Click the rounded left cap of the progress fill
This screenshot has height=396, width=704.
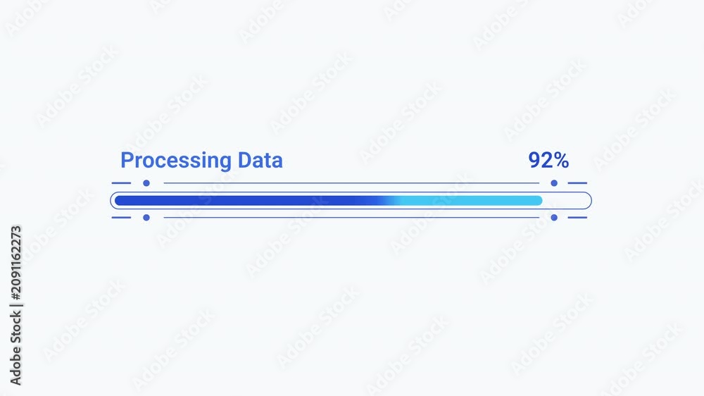pos(118,201)
